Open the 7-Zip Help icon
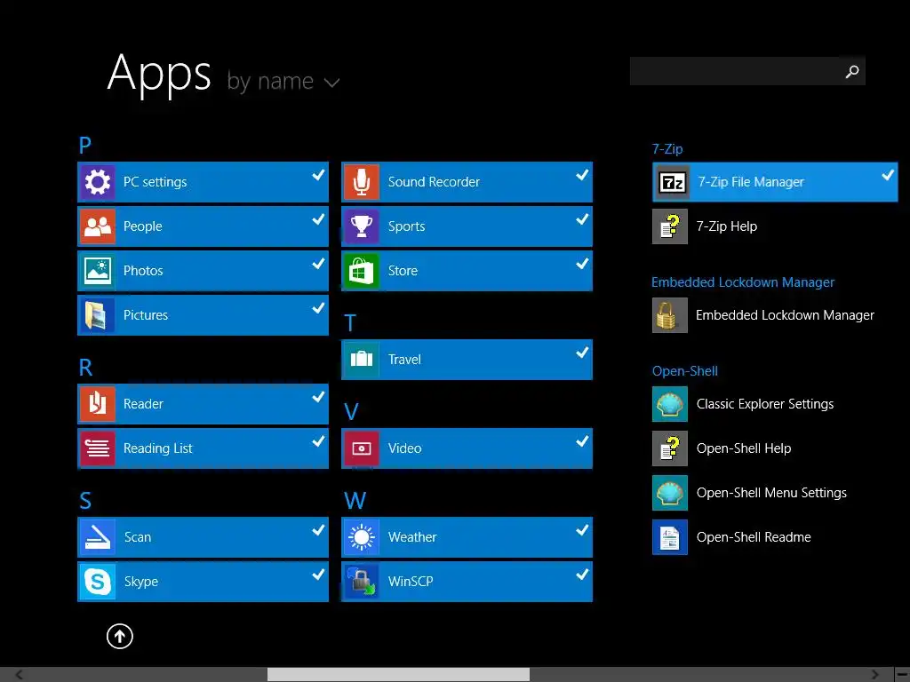Viewport: 910px width, 682px height. 670,226
